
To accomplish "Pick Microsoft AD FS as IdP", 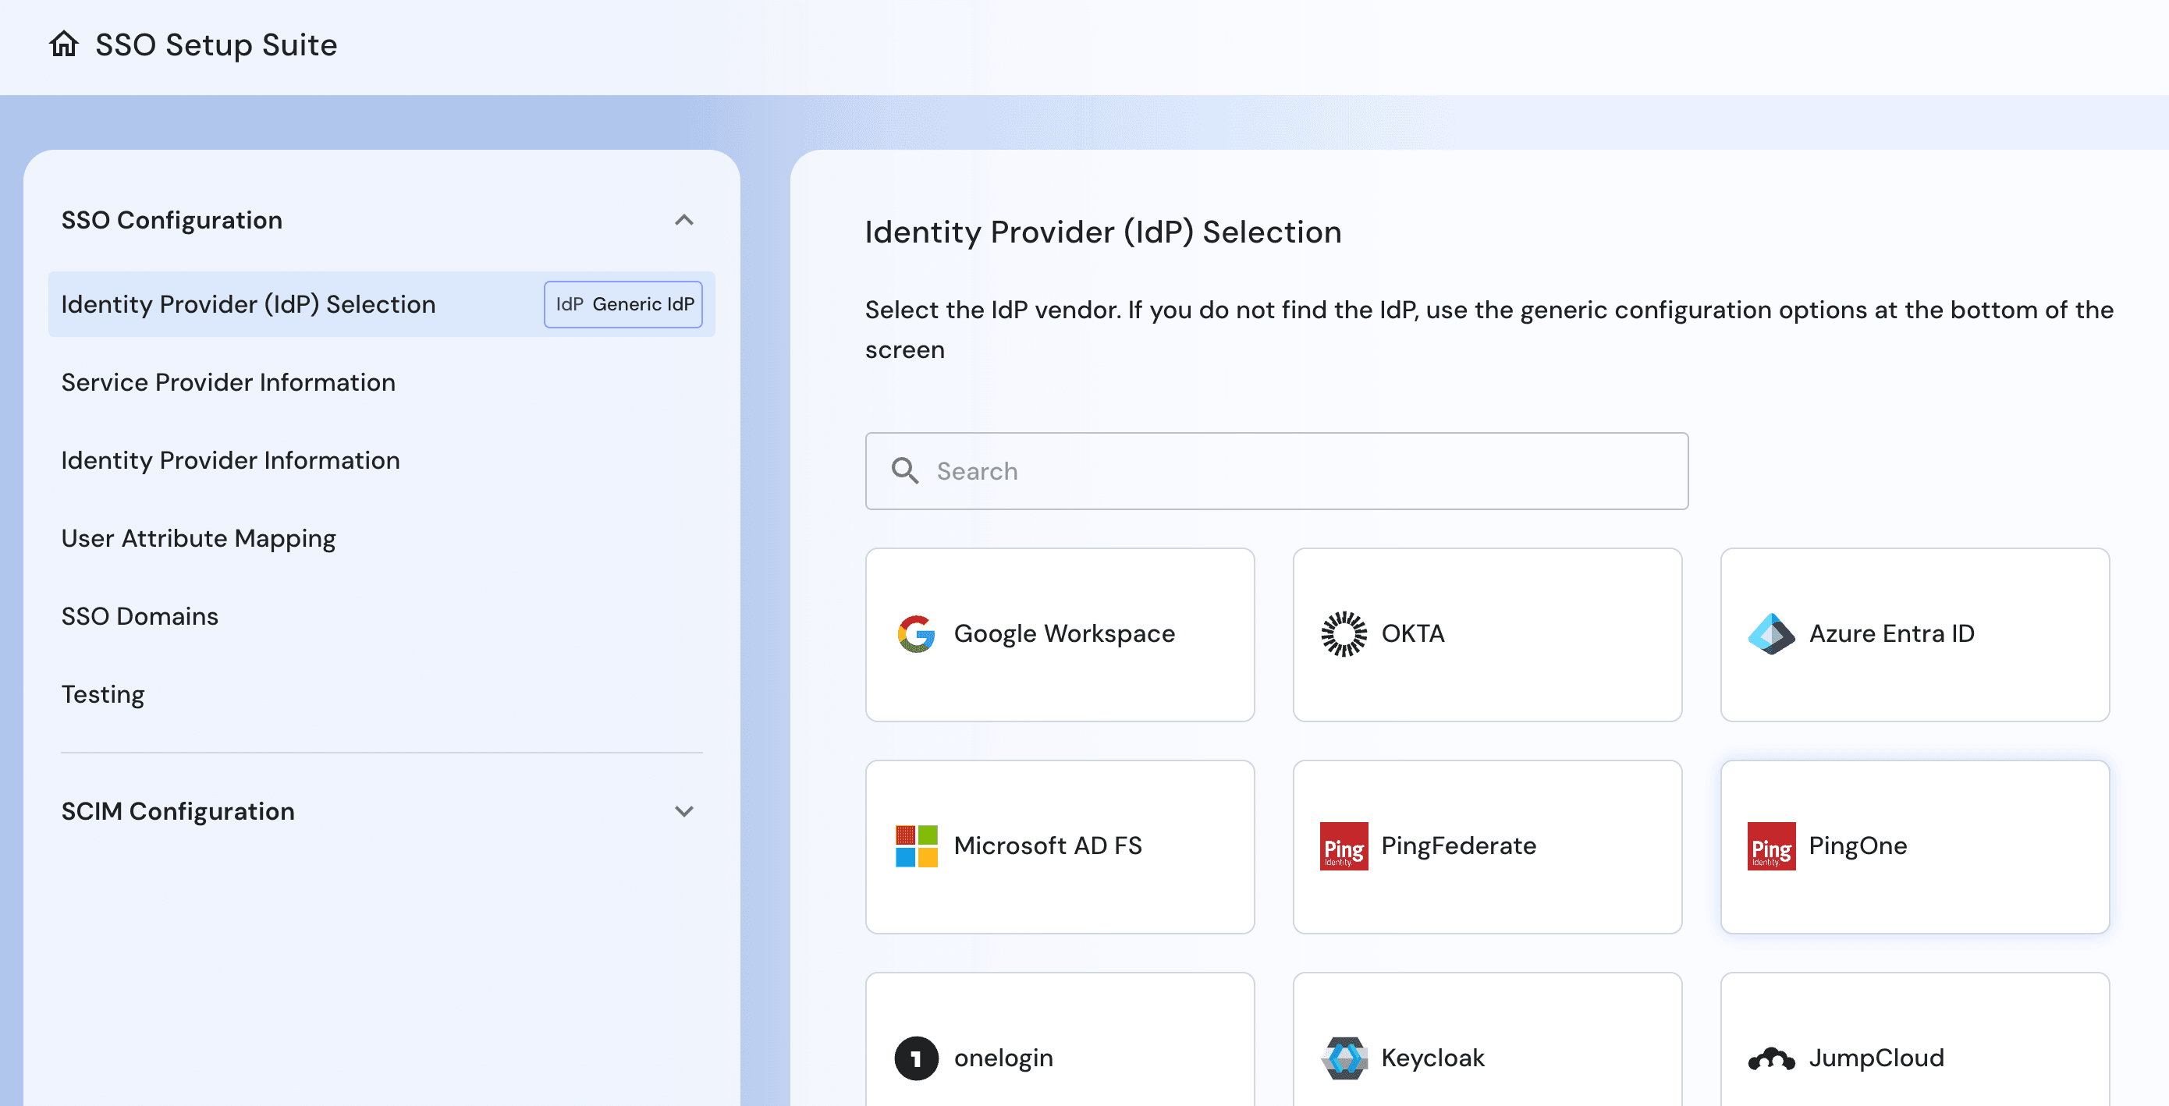I will click(x=1060, y=846).
